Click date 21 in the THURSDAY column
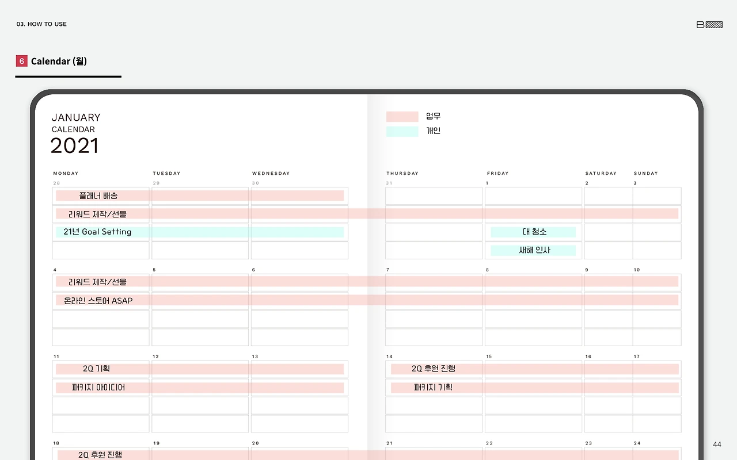Image resolution: width=737 pixels, height=460 pixels. point(390,443)
